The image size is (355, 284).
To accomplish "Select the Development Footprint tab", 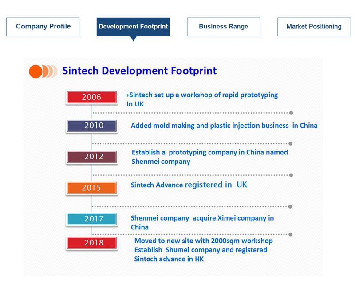I will 133,27.
